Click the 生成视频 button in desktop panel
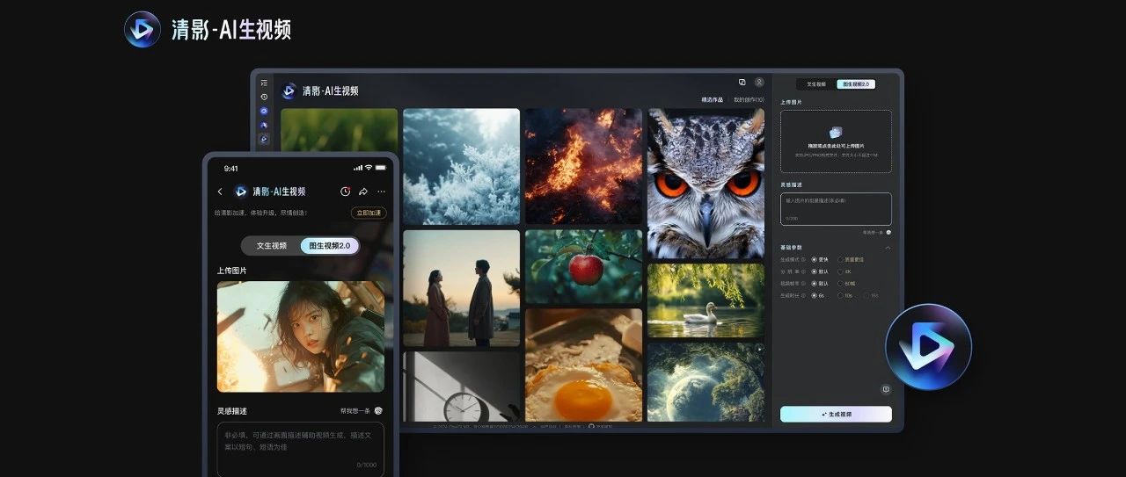The image size is (1126, 477). [x=836, y=414]
